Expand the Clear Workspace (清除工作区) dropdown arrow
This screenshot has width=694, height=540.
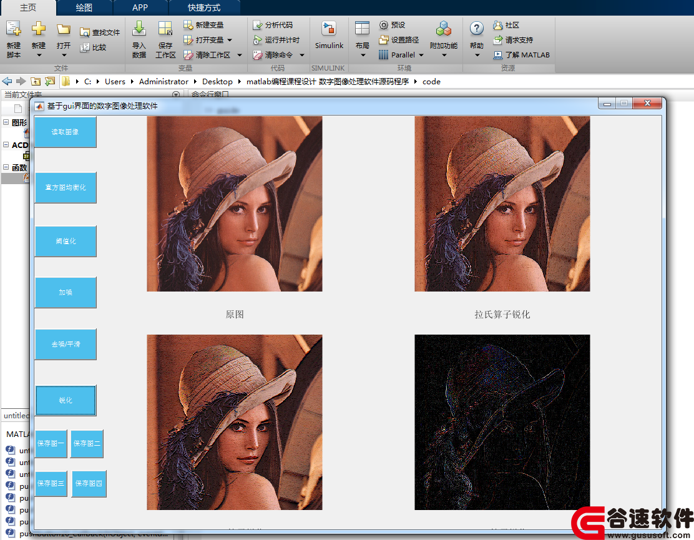coord(240,55)
